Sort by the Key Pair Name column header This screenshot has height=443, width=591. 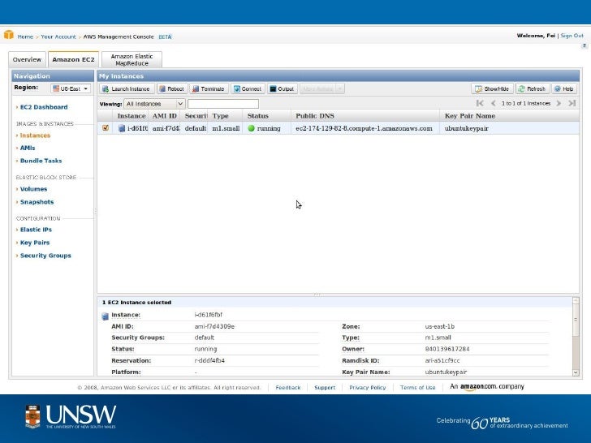coord(509,116)
